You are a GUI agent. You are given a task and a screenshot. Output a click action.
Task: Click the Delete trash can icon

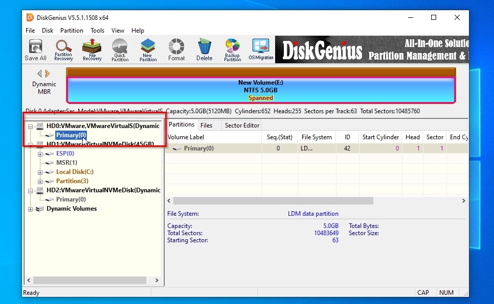(x=205, y=50)
